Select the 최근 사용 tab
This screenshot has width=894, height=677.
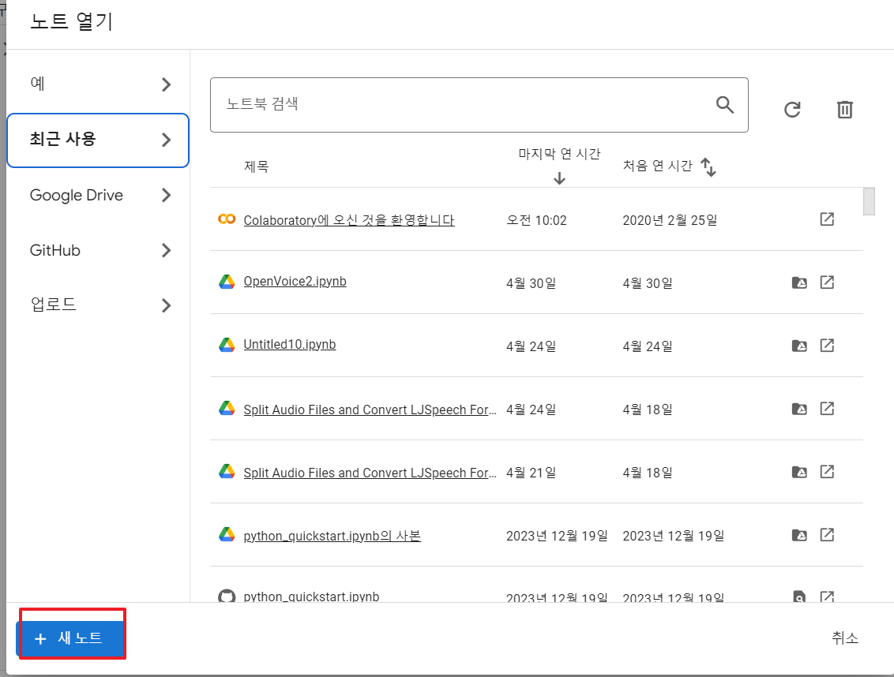(97, 140)
